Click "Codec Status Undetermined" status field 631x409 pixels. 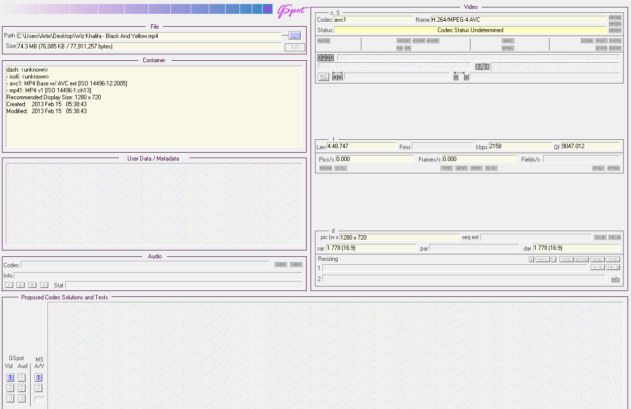pos(470,30)
